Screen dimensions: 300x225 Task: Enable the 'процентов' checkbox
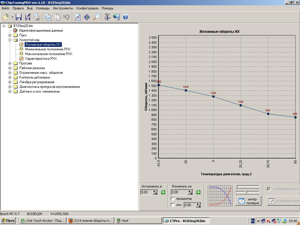pos(173,199)
